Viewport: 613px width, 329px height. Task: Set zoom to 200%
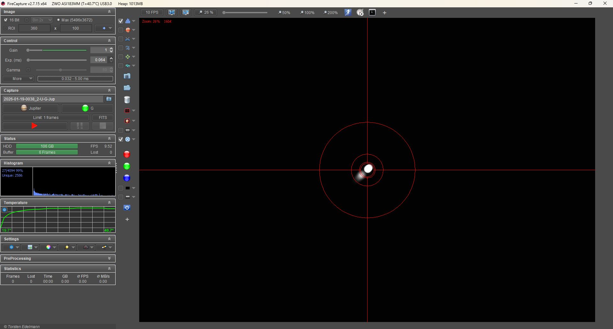tap(330, 13)
